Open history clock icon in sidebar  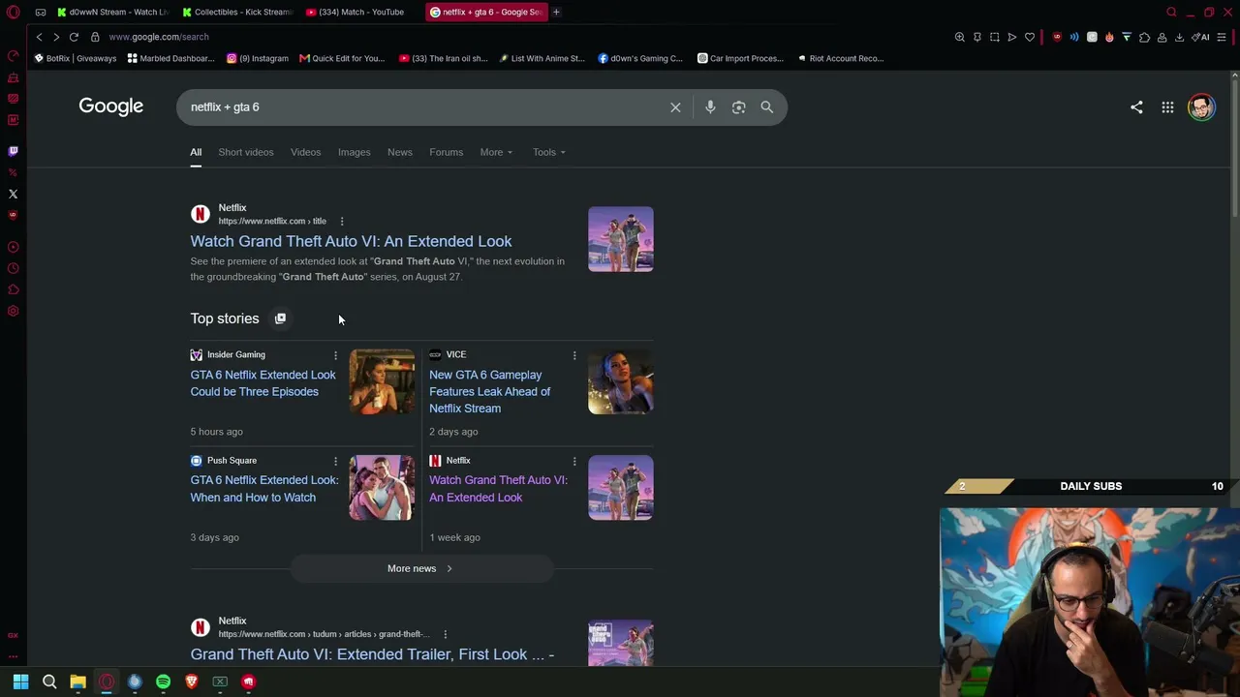coord(13,268)
